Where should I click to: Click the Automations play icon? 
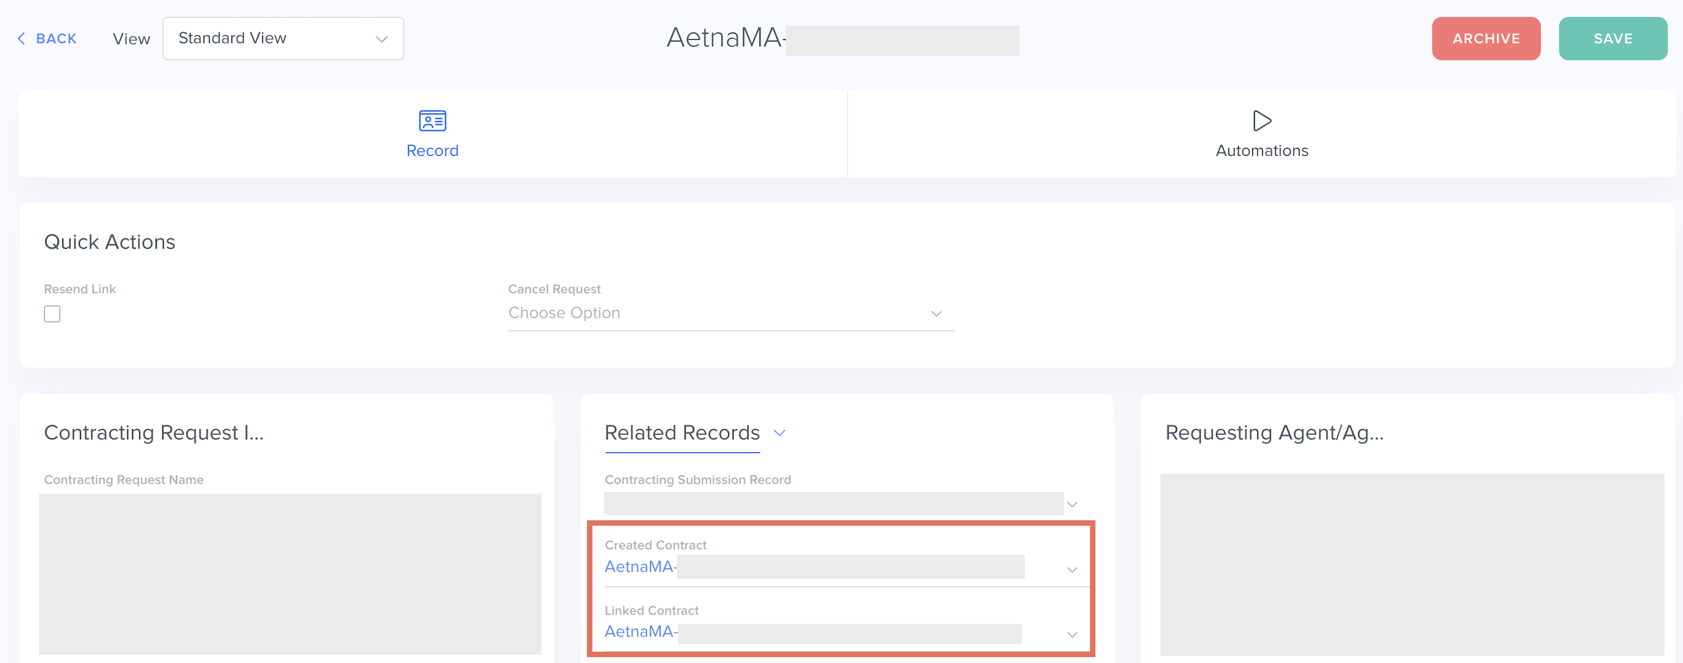tap(1261, 121)
